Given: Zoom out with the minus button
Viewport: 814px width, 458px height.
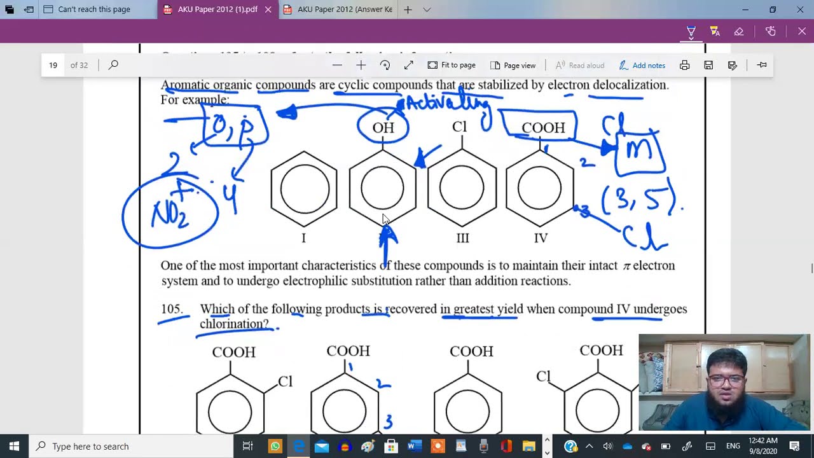Looking at the screenshot, I should [337, 65].
